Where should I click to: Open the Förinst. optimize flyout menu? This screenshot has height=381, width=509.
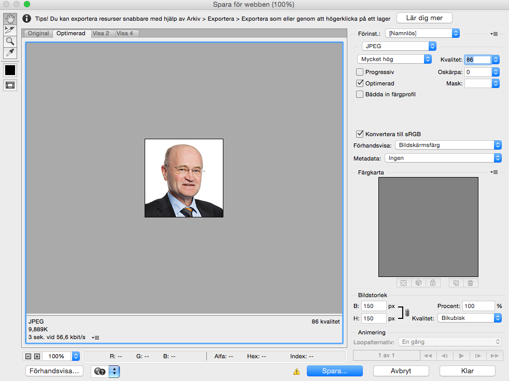click(x=494, y=34)
